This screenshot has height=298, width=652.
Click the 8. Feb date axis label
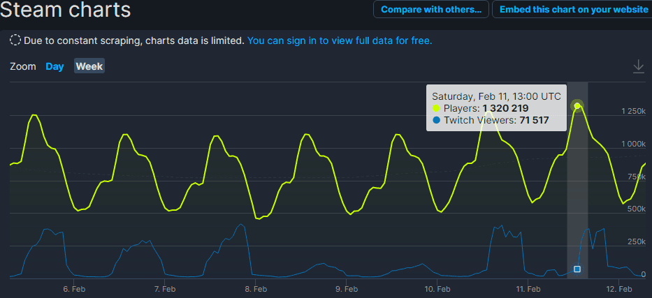coord(255,289)
